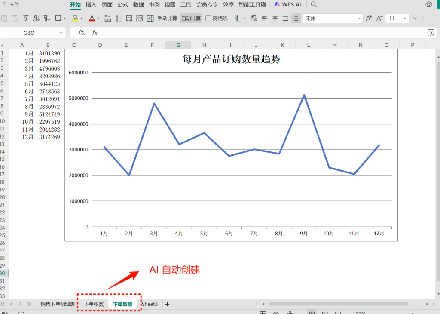Image resolution: width=440 pixels, height=314 pixels.
Task: Open the fill color dropdown arrow
Action: [x=82, y=18]
